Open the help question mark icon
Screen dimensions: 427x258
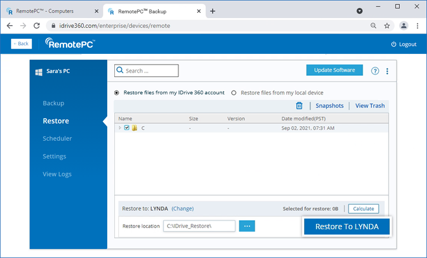click(x=375, y=71)
